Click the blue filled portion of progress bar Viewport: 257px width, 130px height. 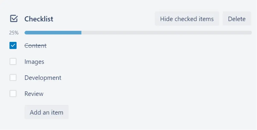[53, 33]
